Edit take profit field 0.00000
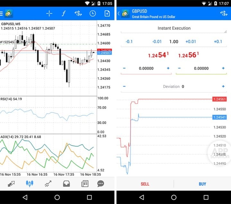Viewport: 231px width, 204px height. tap(201, 68)
